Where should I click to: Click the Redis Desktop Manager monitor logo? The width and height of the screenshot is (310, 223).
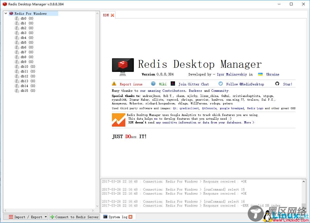tap(123, 67)
